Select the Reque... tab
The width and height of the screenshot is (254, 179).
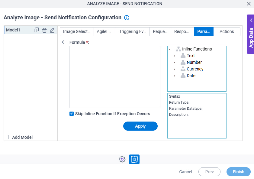(160, 31)
